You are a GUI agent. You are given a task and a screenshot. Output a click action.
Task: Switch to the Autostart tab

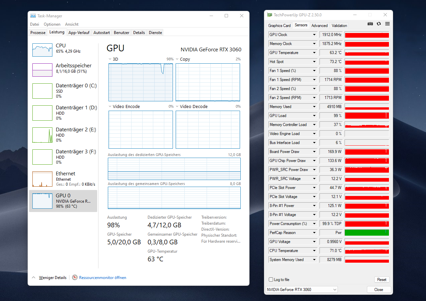(101, 32)
